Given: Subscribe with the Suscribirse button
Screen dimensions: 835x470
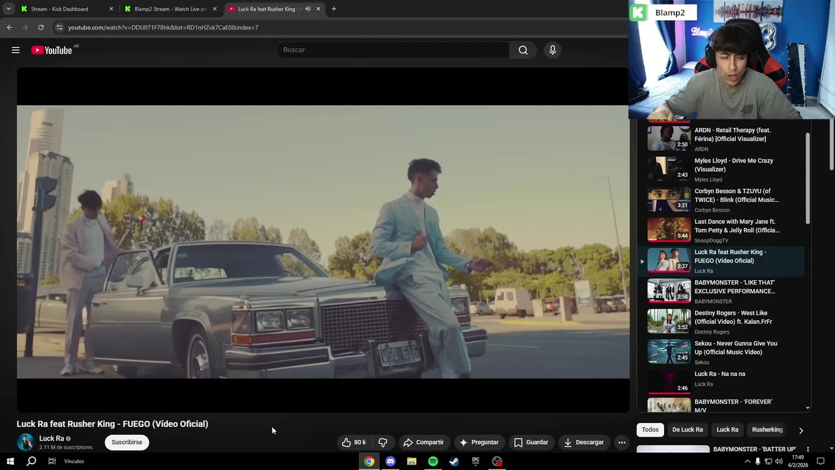Looking at the screenshot, I should pyautogui.click(x=127, y=443).
